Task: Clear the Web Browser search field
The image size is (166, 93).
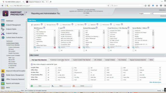Action: pos(55,48)
